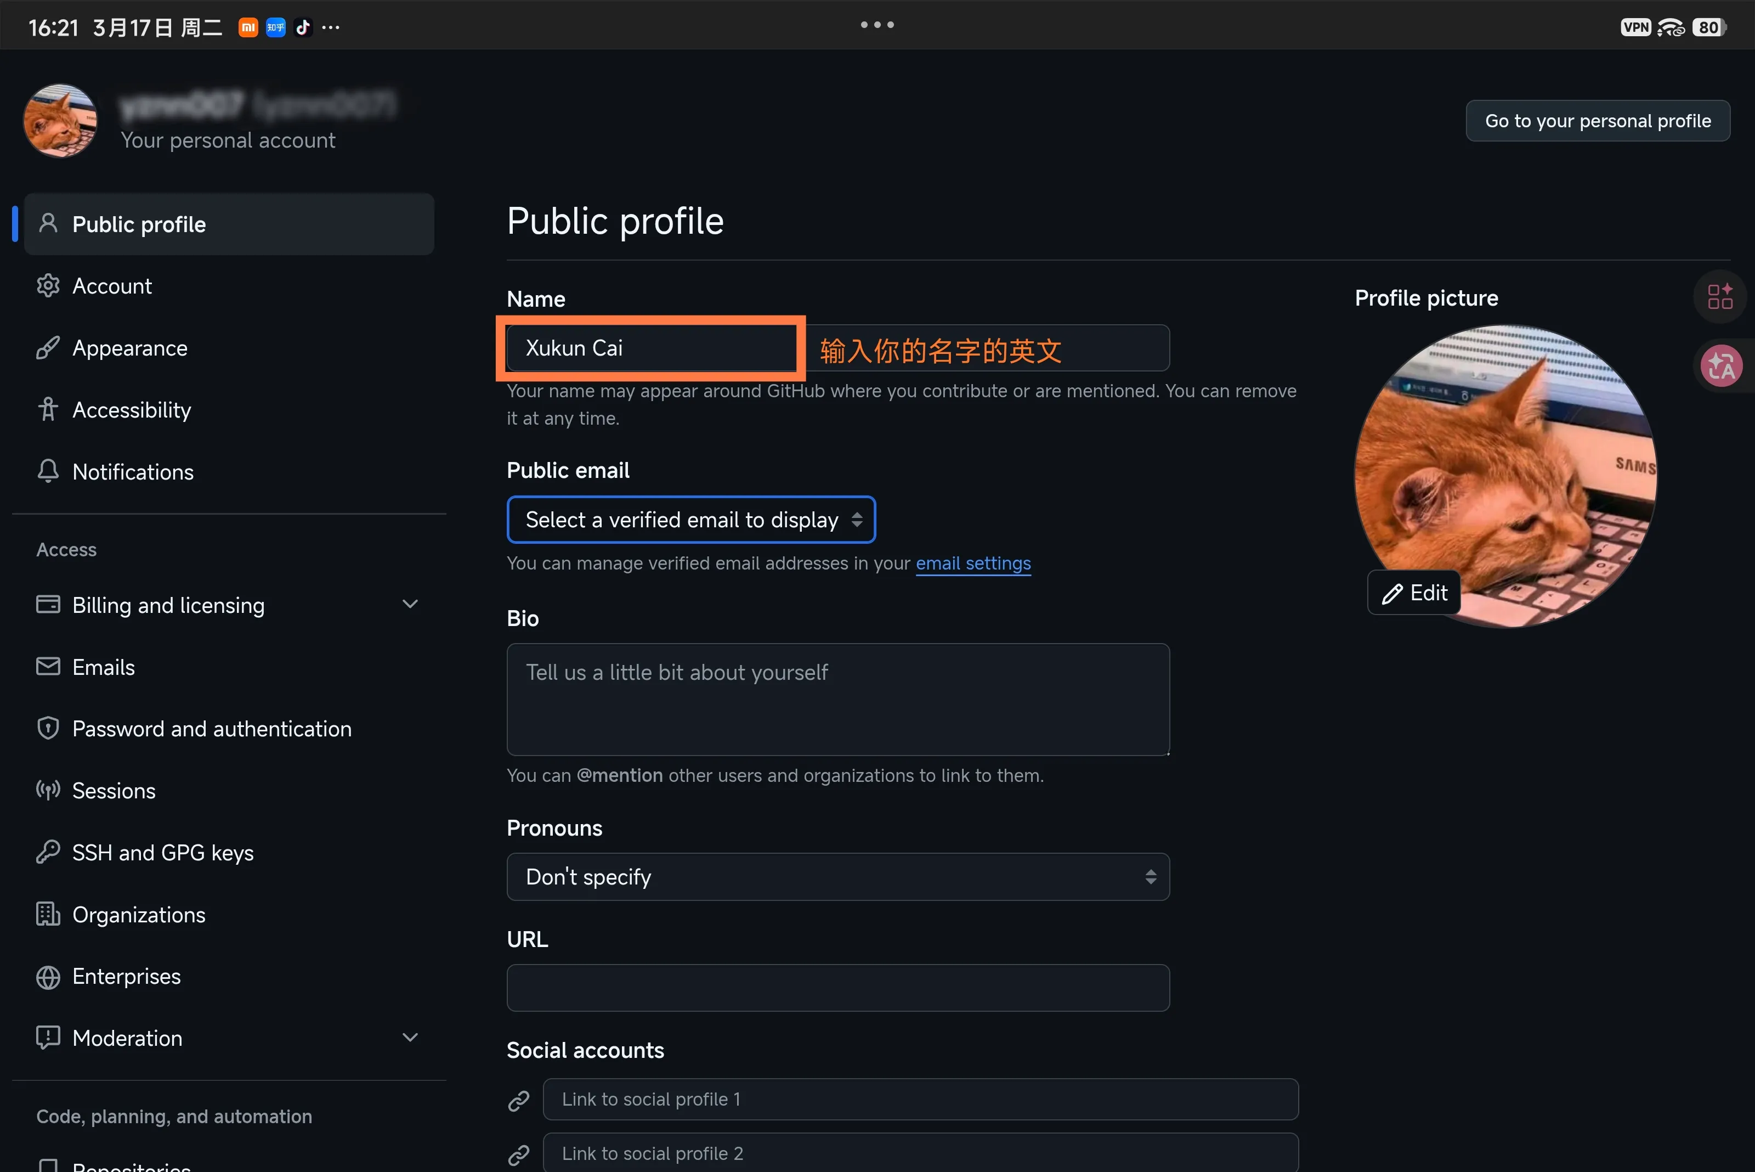Click the paintbrush icon for Appearance

[x=48, y=347]
